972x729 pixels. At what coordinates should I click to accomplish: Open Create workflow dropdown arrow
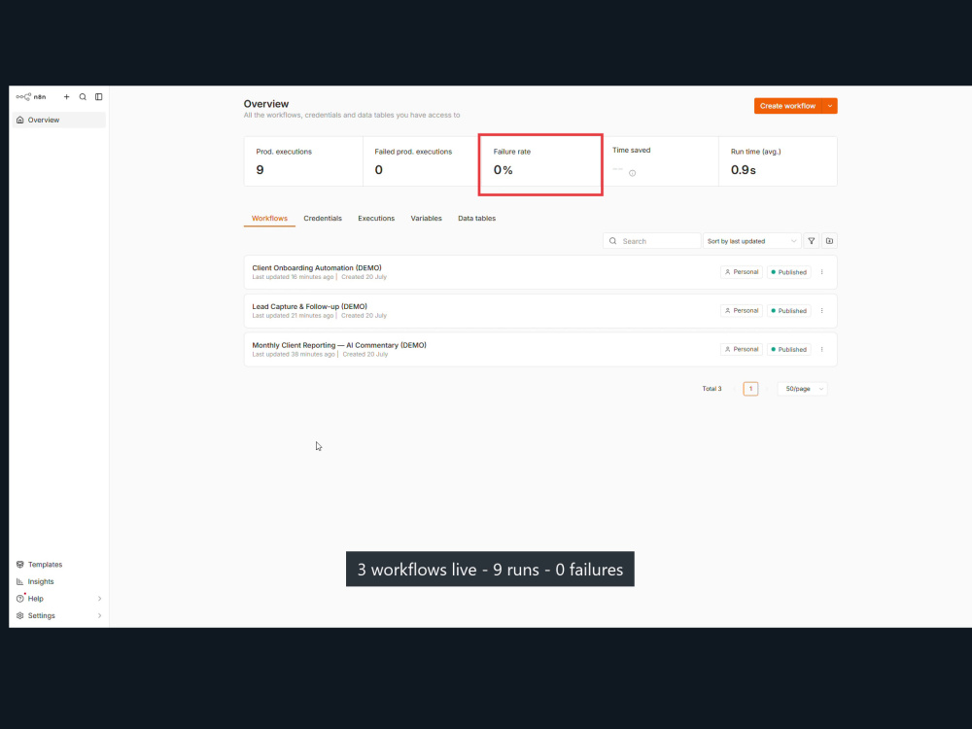coord(830,106)
